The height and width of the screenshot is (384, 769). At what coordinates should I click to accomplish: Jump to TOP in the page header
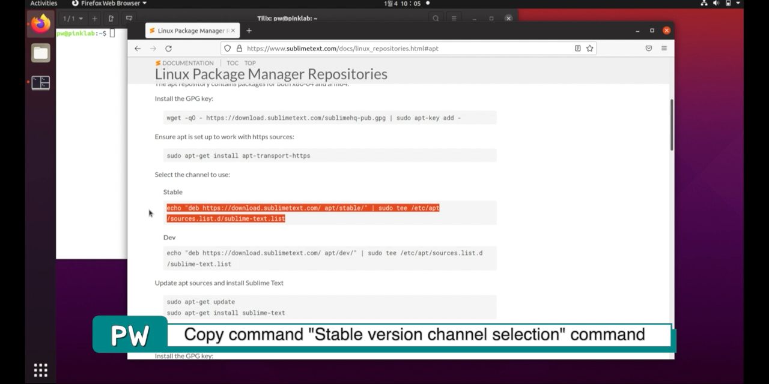[x=250, y=63]
